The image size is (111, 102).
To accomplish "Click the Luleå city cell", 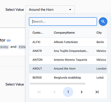I will (x=100, y=77).
